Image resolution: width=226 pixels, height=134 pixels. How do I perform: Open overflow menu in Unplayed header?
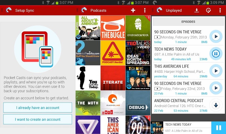point(220,10)
